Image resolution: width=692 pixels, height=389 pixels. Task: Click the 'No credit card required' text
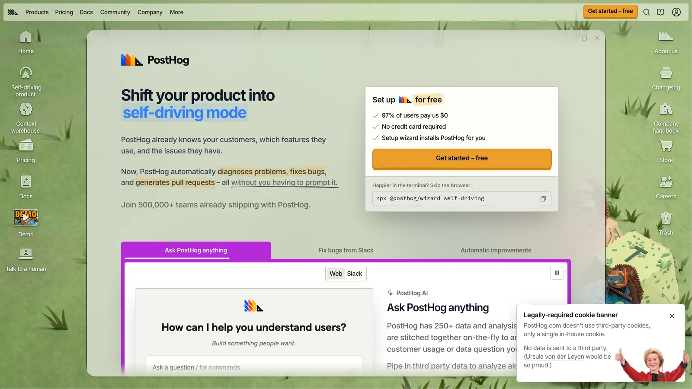point(414,127)
